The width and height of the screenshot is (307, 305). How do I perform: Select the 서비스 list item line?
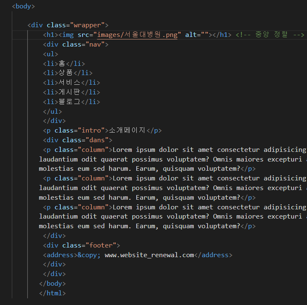point(71,83)
